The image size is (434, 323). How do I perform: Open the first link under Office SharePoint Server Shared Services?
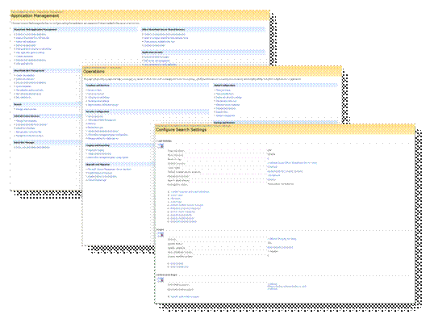(x=165, y=35)
